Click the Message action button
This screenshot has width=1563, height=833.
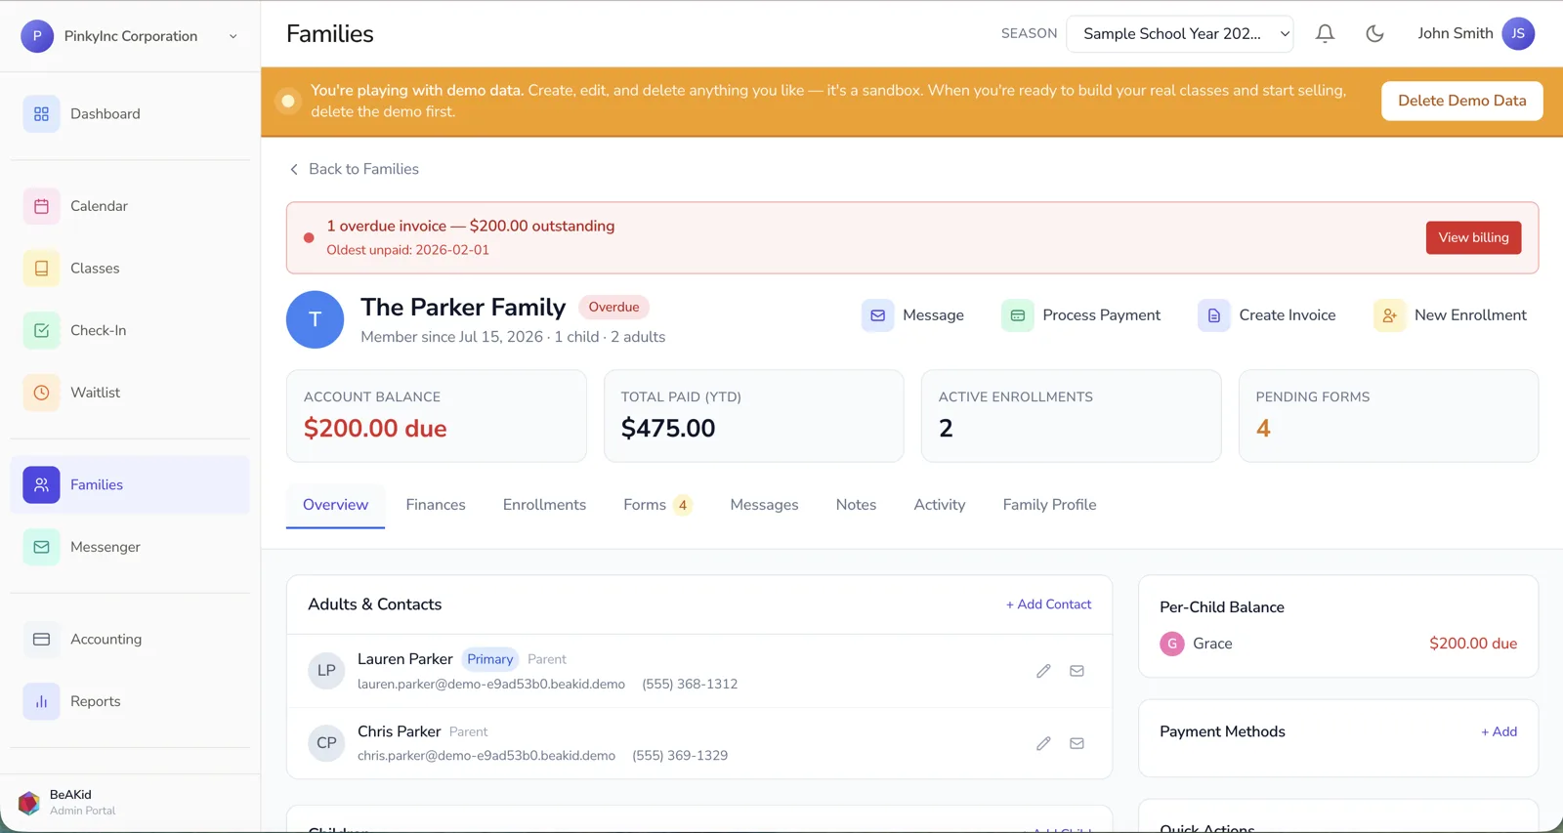click(x=913, y=315)
